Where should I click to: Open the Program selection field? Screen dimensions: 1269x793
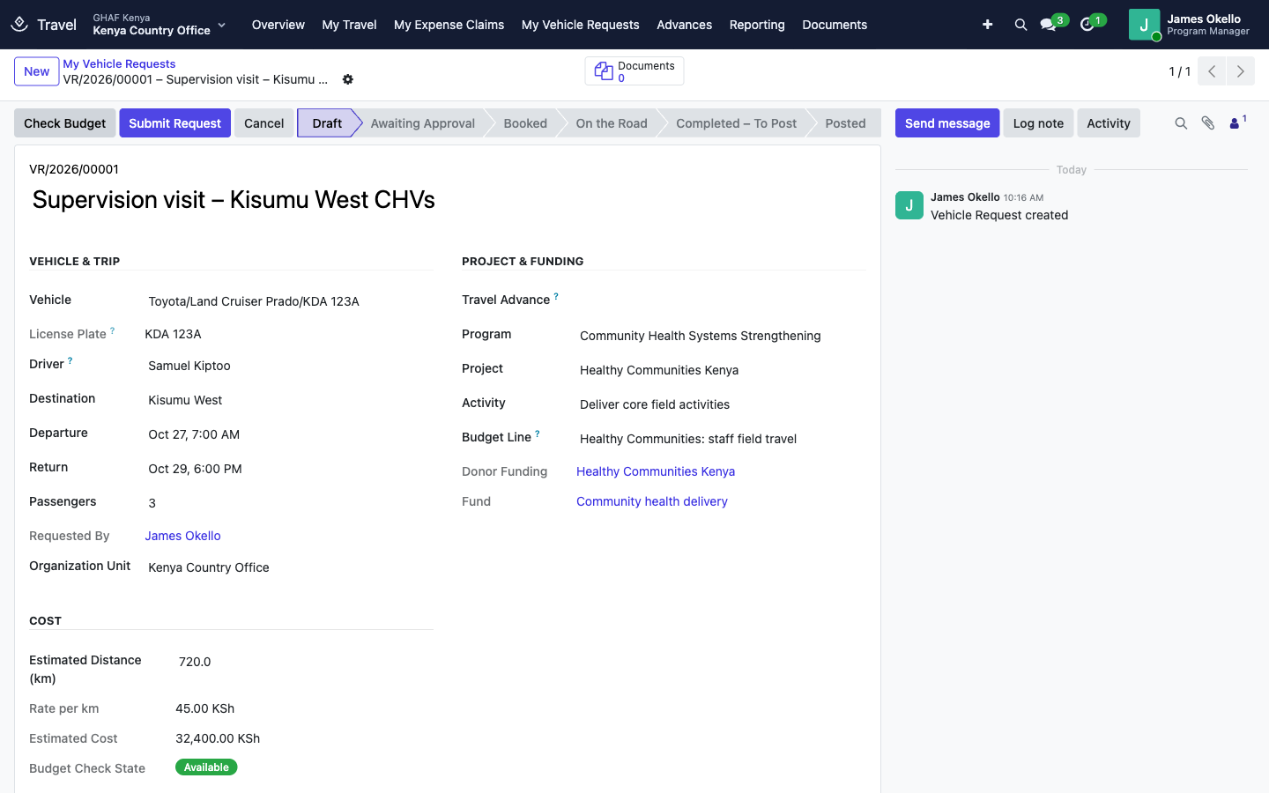point(722,336)
